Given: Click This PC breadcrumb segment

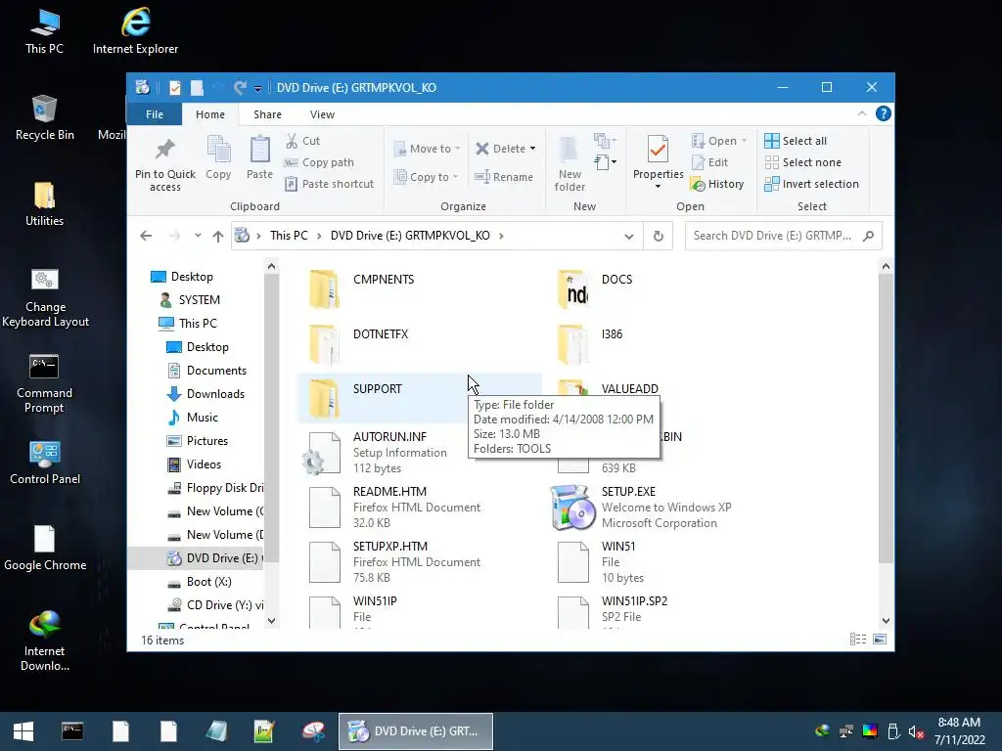Looking at the screenshot, I should [x=289, y=236].
